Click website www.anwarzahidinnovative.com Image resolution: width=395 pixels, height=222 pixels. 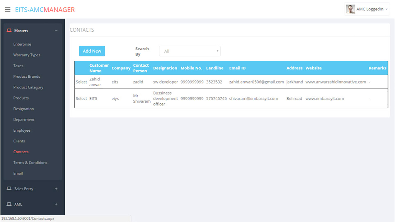[336, 82]
